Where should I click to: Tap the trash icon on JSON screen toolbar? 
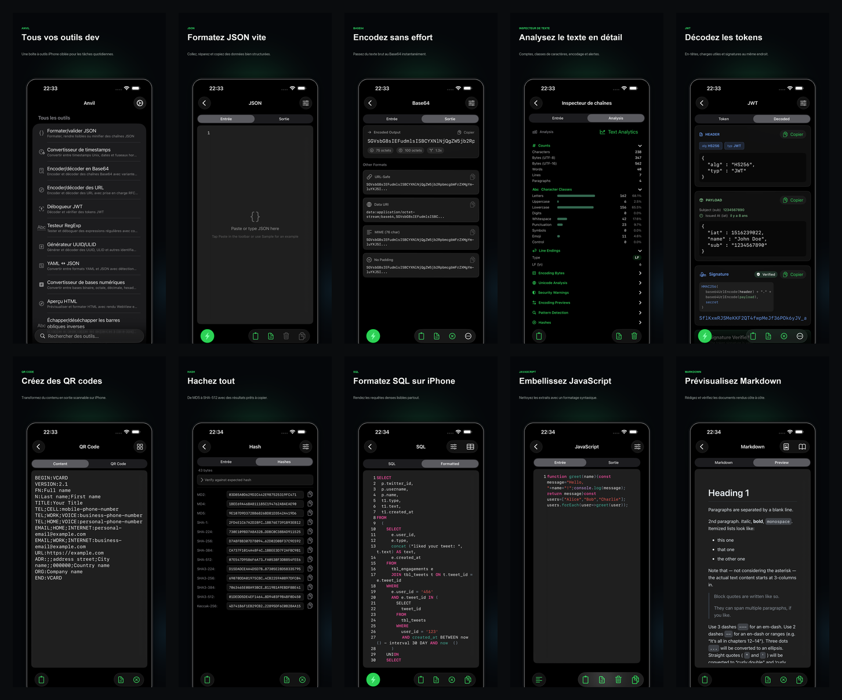pos(286,336)
